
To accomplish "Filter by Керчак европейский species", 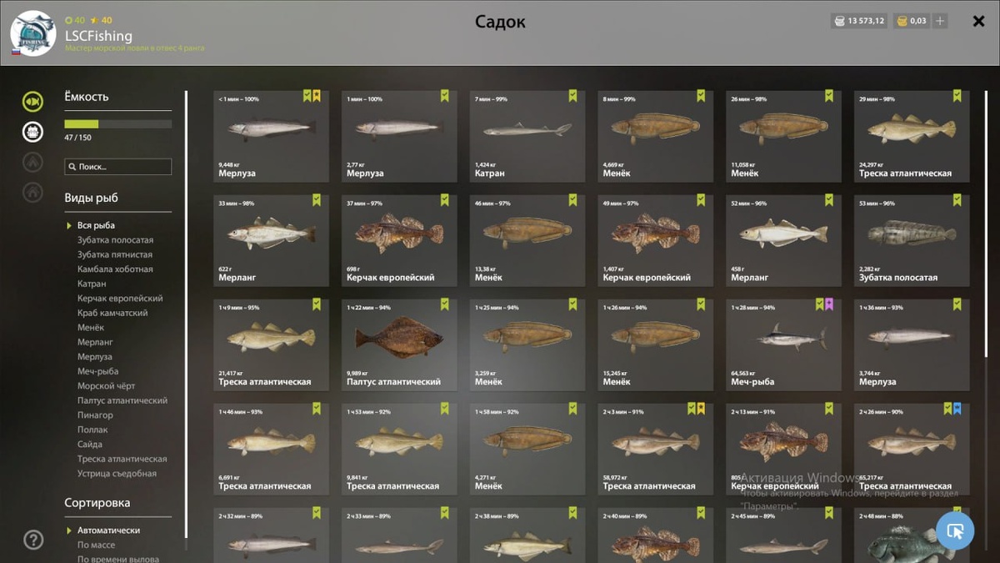I will point(120,299).
